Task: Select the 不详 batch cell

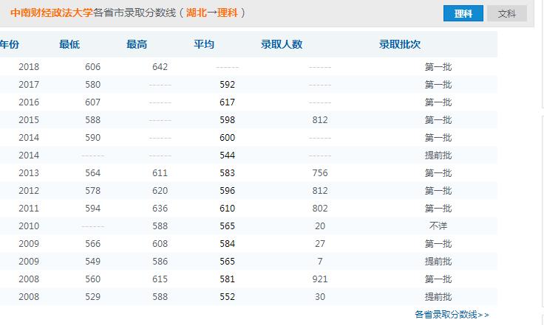Action: point(438,226)
